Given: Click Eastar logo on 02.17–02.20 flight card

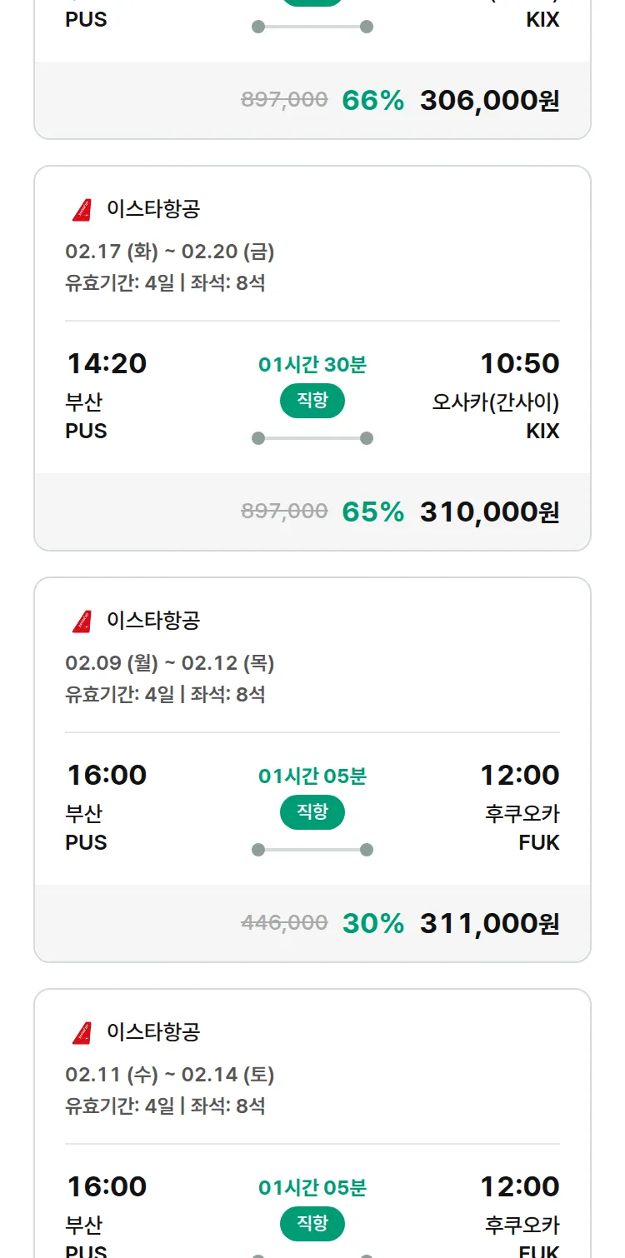Looking at the screenshot, I should [82, 209].
